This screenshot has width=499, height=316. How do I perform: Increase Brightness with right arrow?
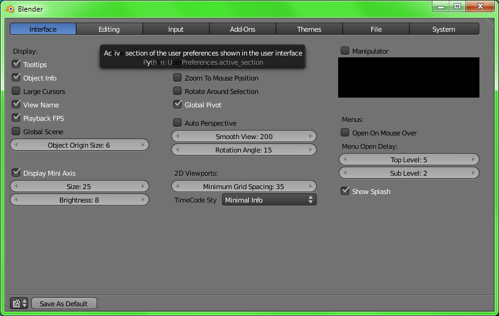tap(143, 199)
